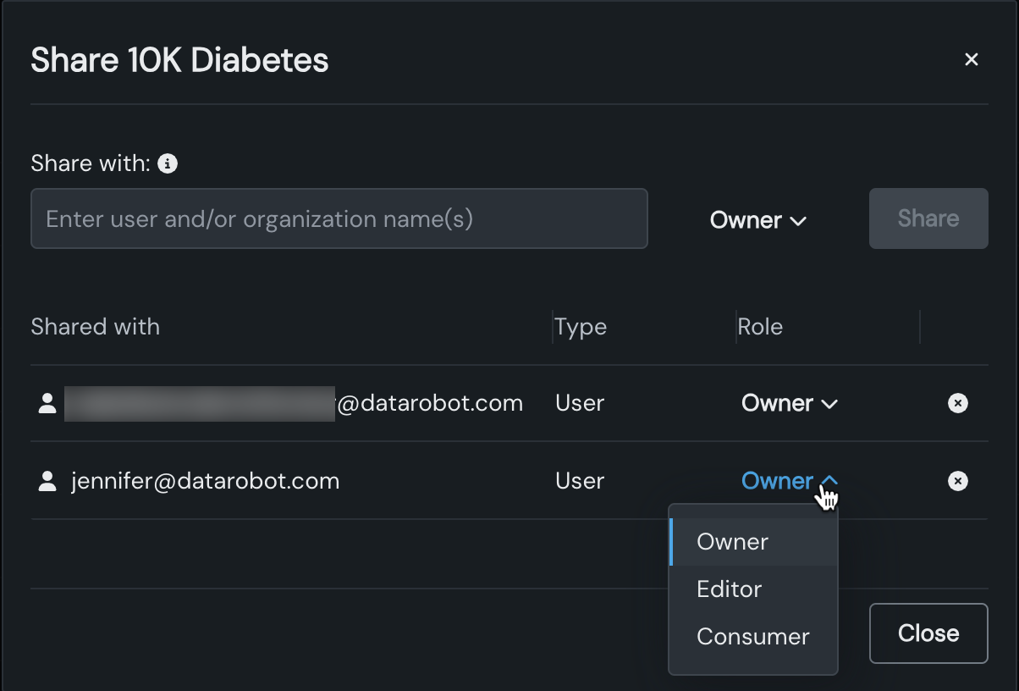1019x691 pixels.
Task: Focus the user or organization name field
Action: [339, 218]
